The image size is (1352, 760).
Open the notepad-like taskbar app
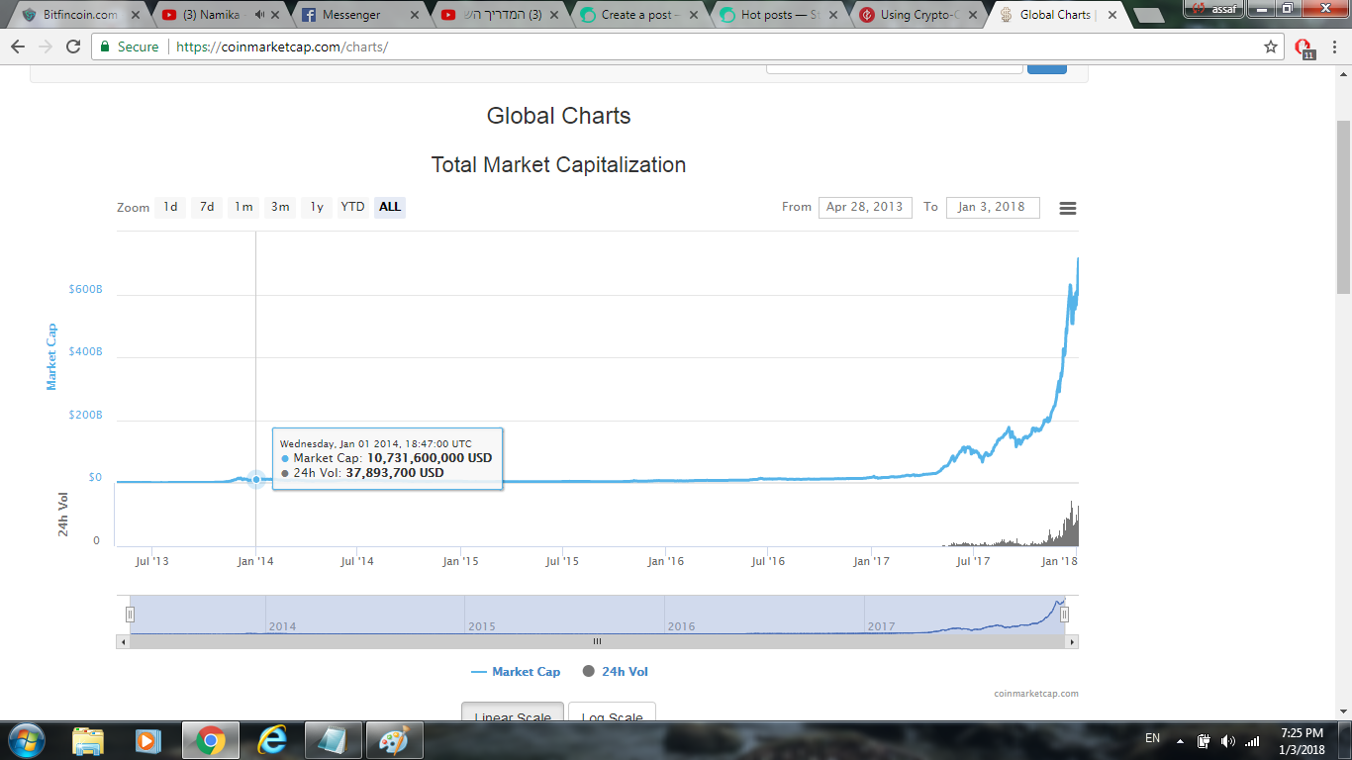334,740
